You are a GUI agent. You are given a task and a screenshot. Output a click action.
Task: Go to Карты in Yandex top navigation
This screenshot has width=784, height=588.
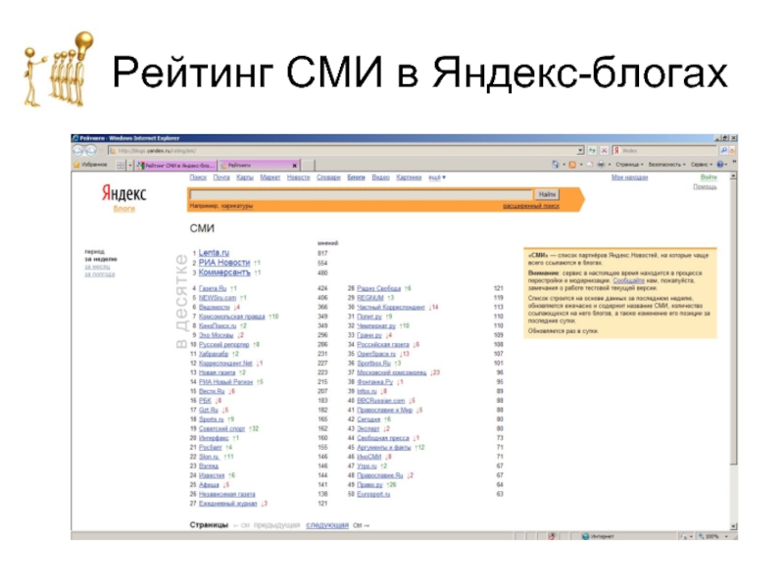coord(244,177)
